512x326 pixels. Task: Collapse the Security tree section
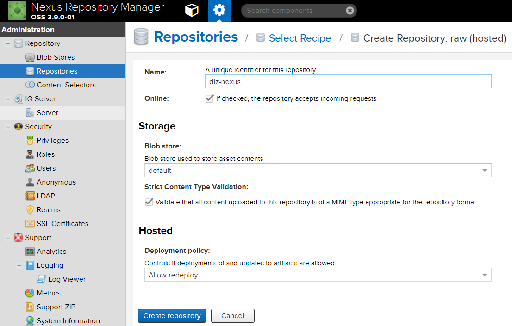click(x=8, y=127)
